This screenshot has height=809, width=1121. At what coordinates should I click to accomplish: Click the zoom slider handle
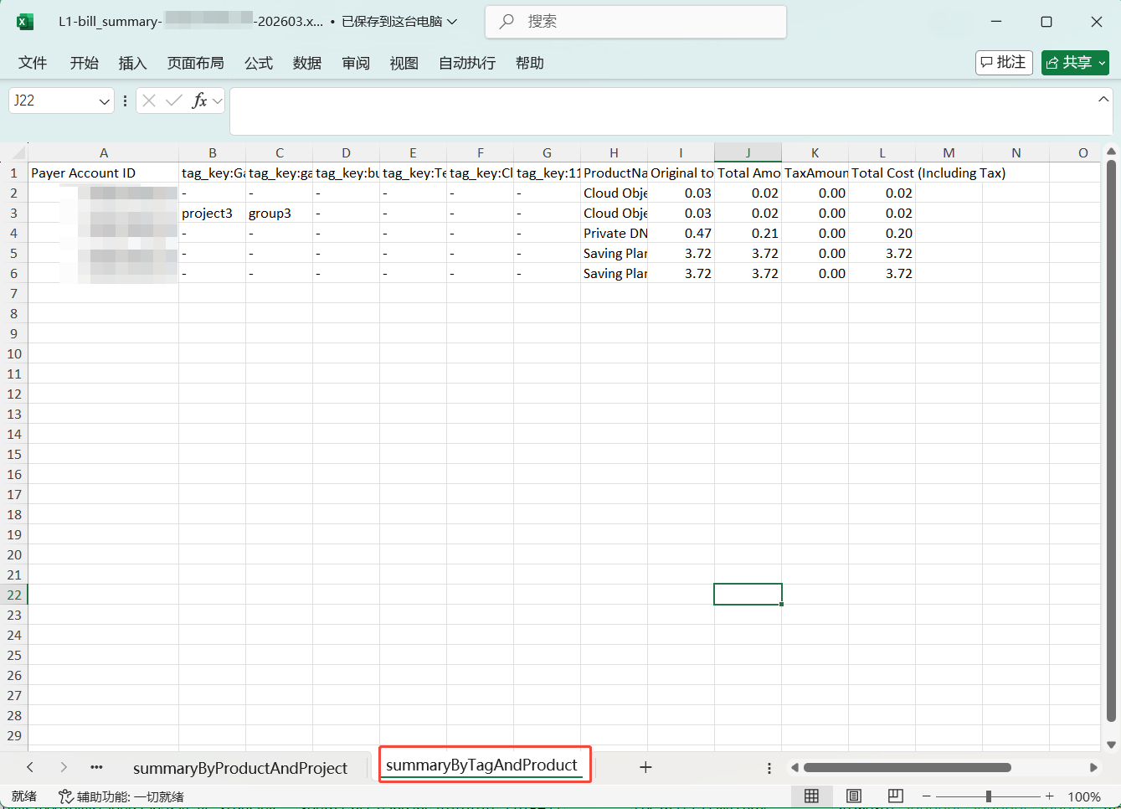click(x=989, y=796)
